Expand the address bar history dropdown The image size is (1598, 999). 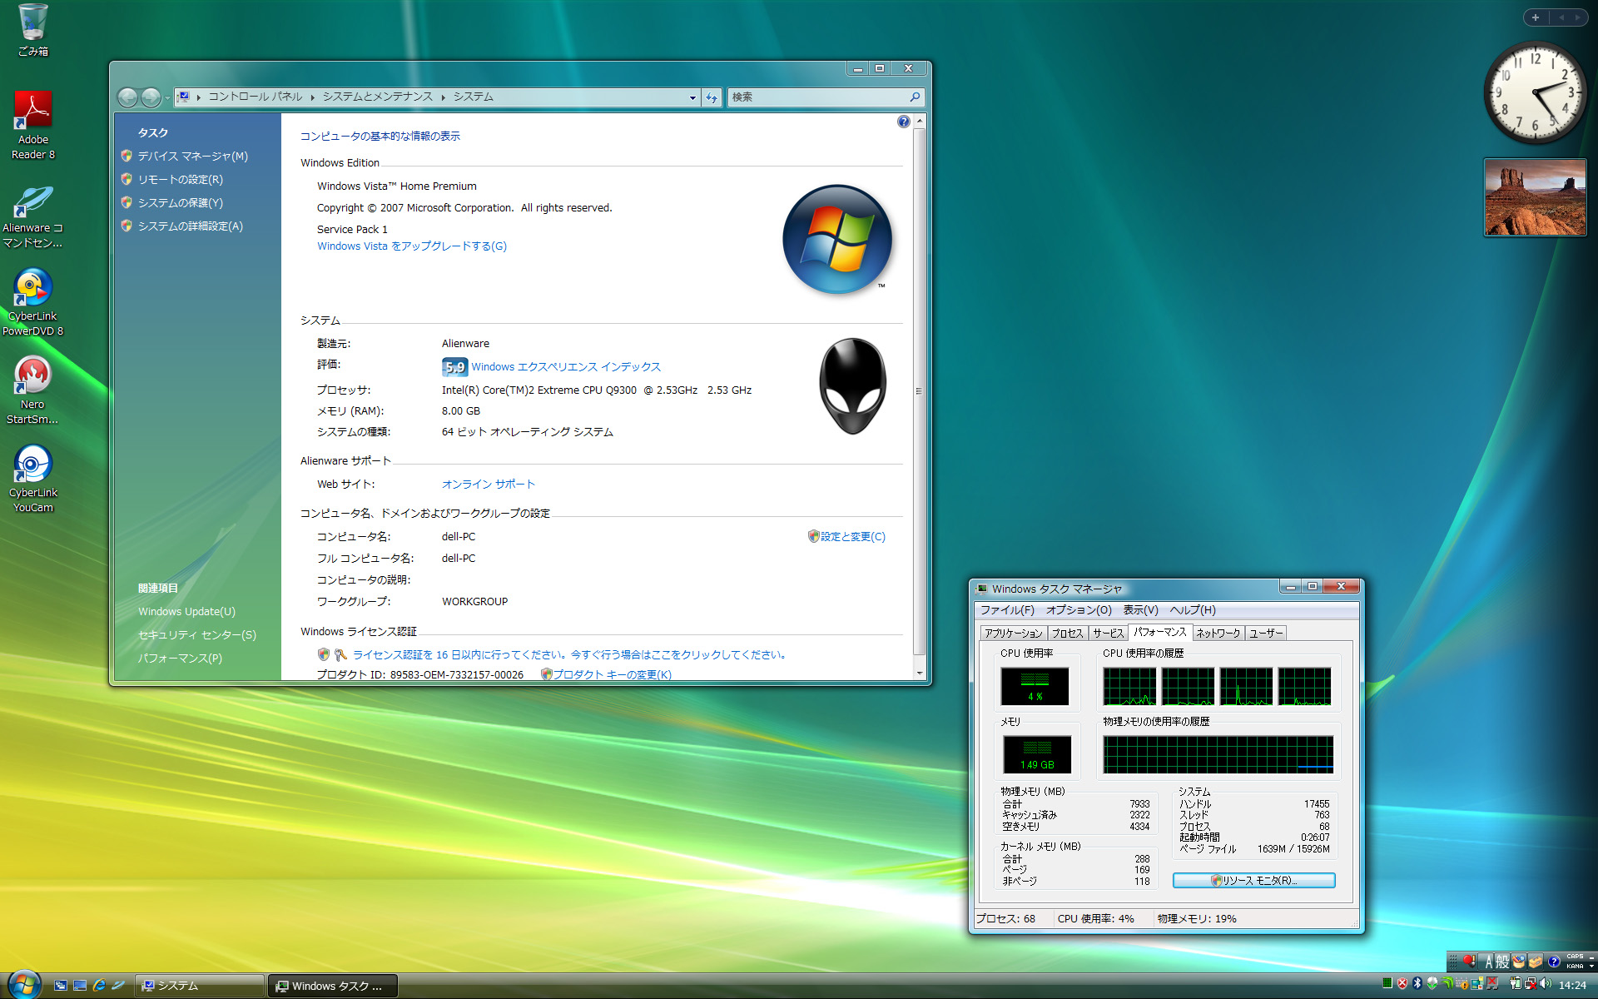point(692,97)
